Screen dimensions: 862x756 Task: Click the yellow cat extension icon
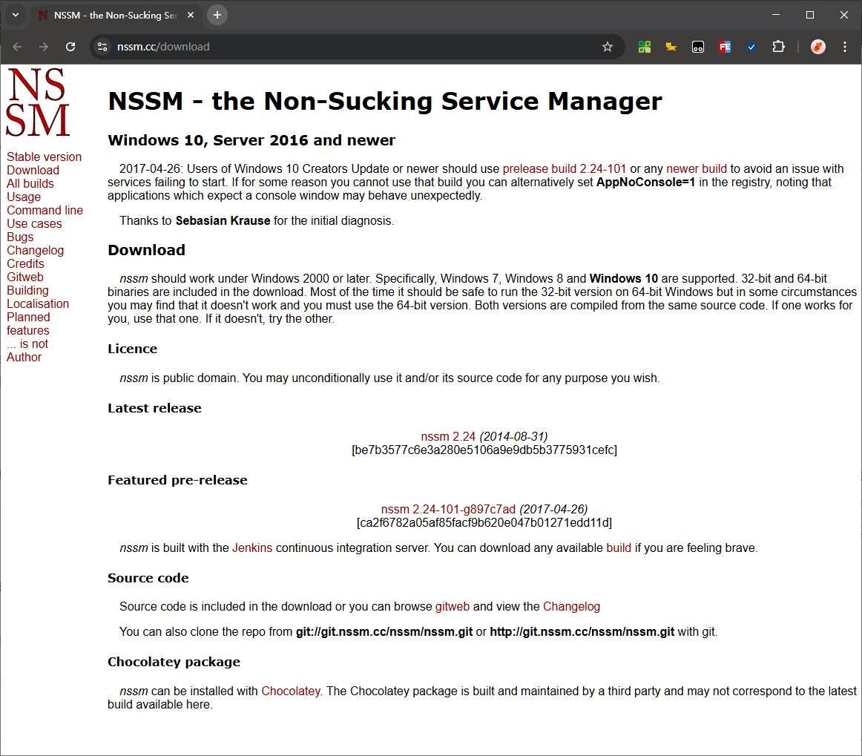click(x=671, y=46)
